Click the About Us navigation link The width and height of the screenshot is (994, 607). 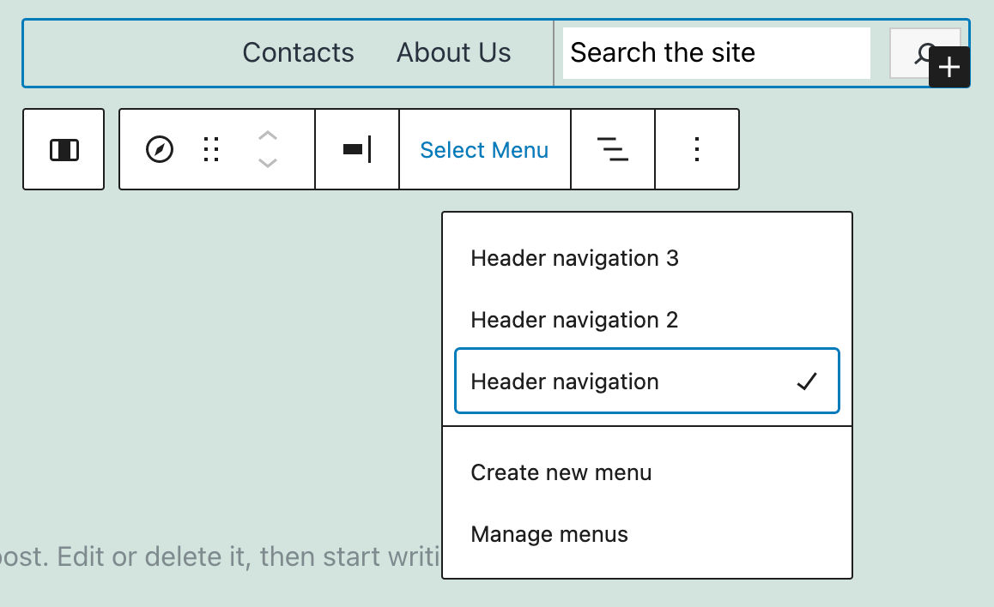453,53
